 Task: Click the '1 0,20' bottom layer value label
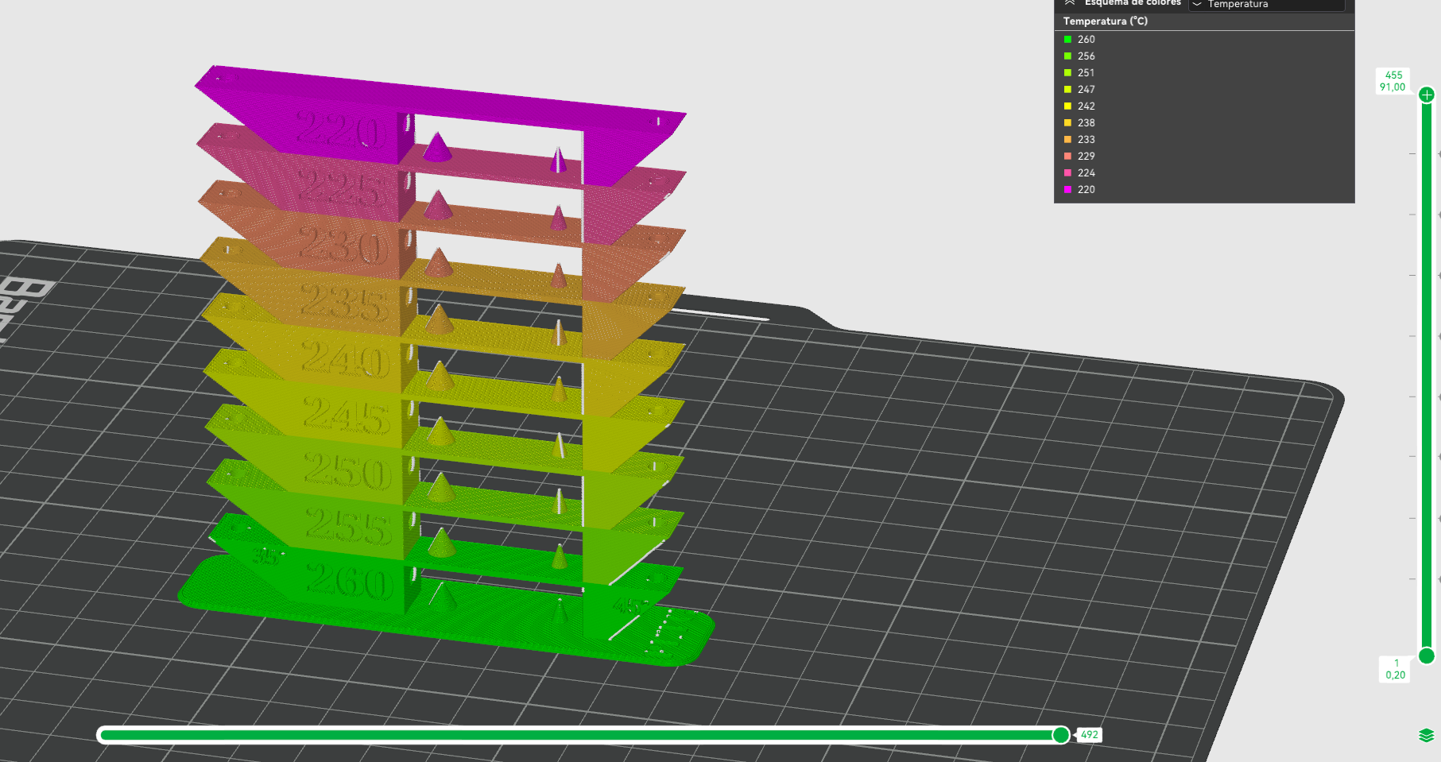click(1396, 669)
